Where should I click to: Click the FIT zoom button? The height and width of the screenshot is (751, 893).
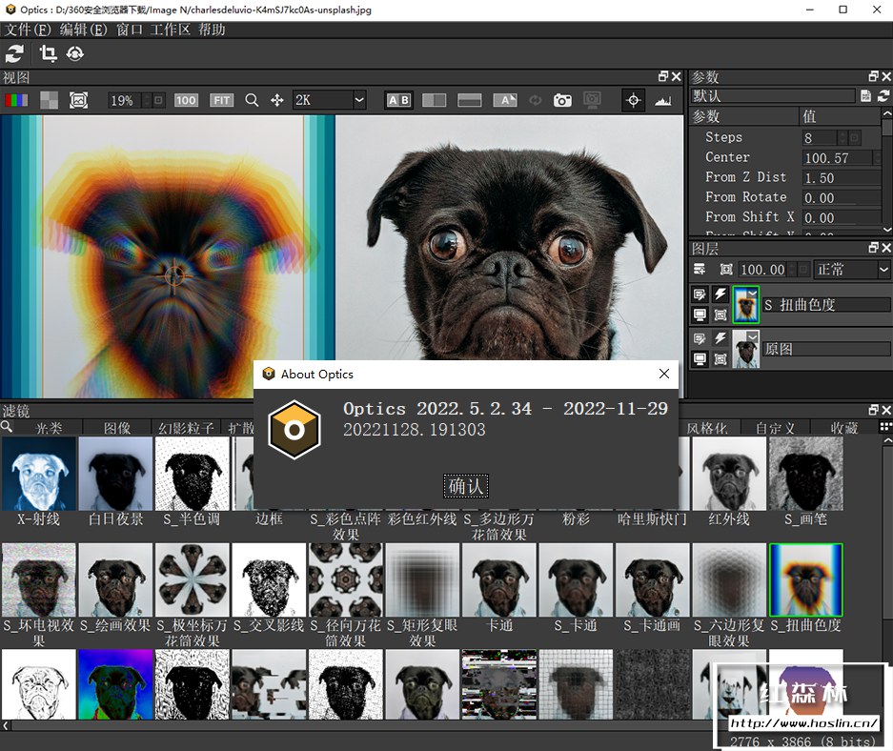click(221, 100)
